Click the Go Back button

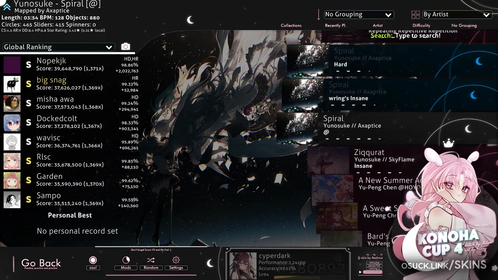pyautogui.click(x=41, y=264)
